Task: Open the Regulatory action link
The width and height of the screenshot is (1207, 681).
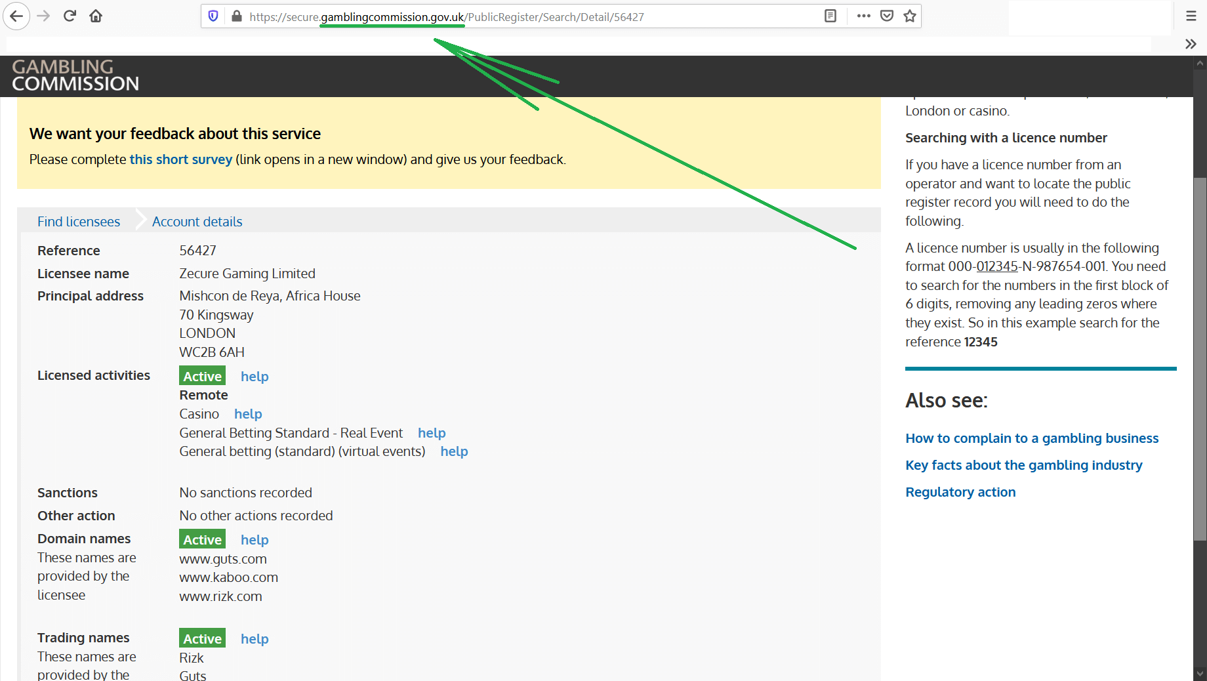Action: click(x=960, y=492)
